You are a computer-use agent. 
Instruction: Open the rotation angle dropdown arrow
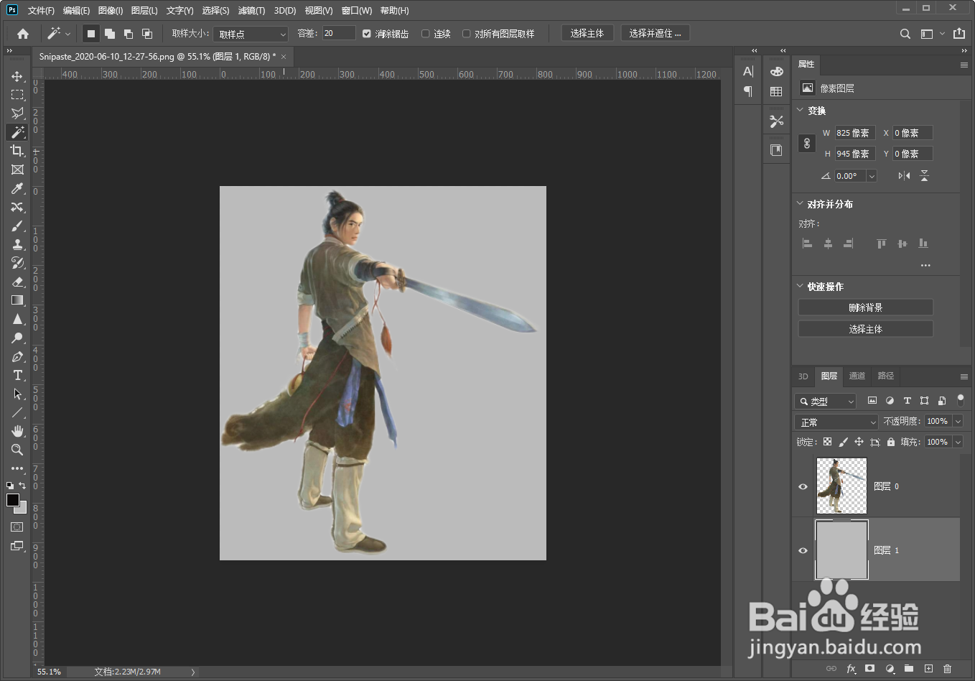872,176
